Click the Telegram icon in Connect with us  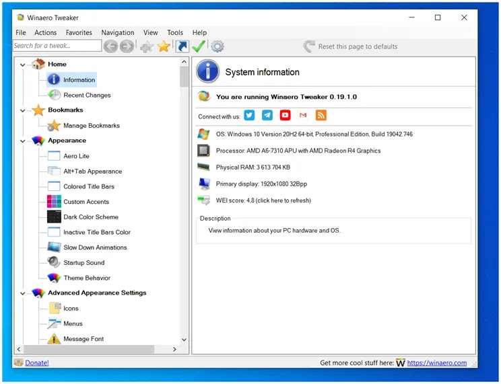[267, 115]
